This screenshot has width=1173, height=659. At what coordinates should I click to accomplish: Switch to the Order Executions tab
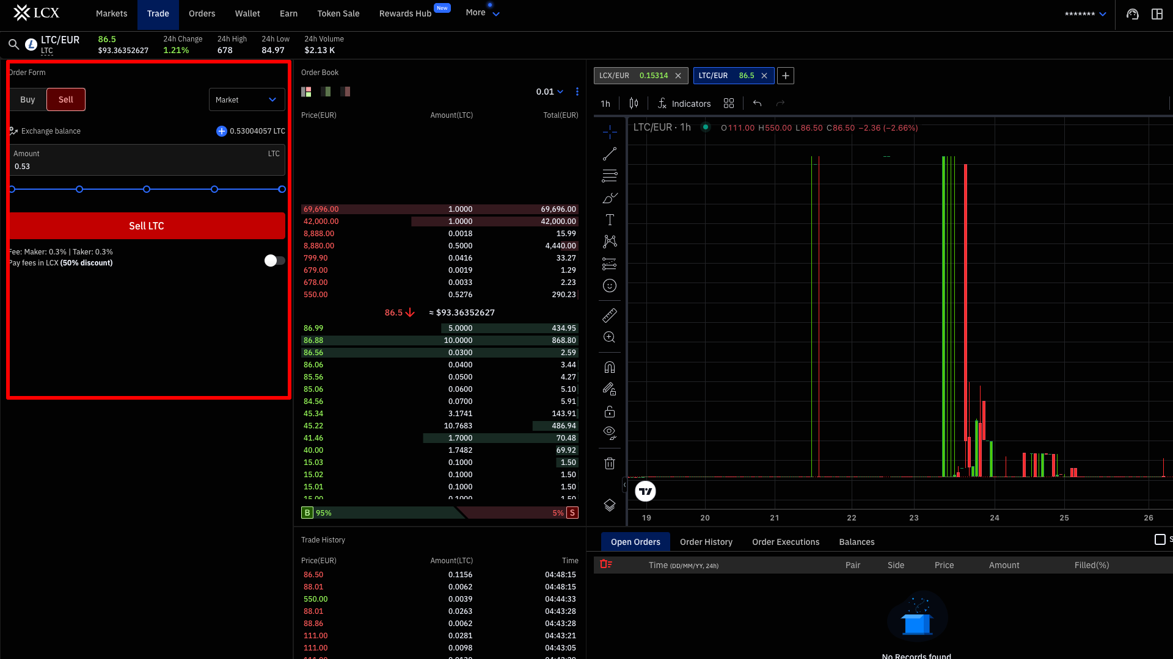coord(786,542)
